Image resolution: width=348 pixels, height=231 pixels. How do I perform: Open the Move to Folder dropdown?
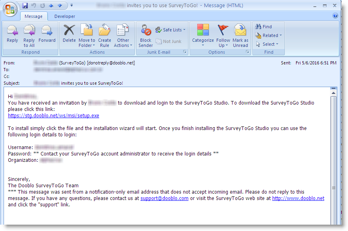tap(87, 35)
